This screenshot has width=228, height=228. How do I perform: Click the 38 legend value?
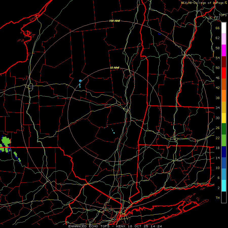pos(218,98)
